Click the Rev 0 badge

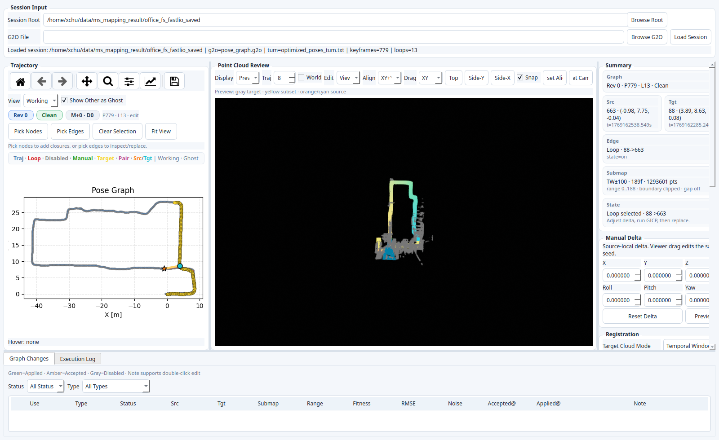21,115
